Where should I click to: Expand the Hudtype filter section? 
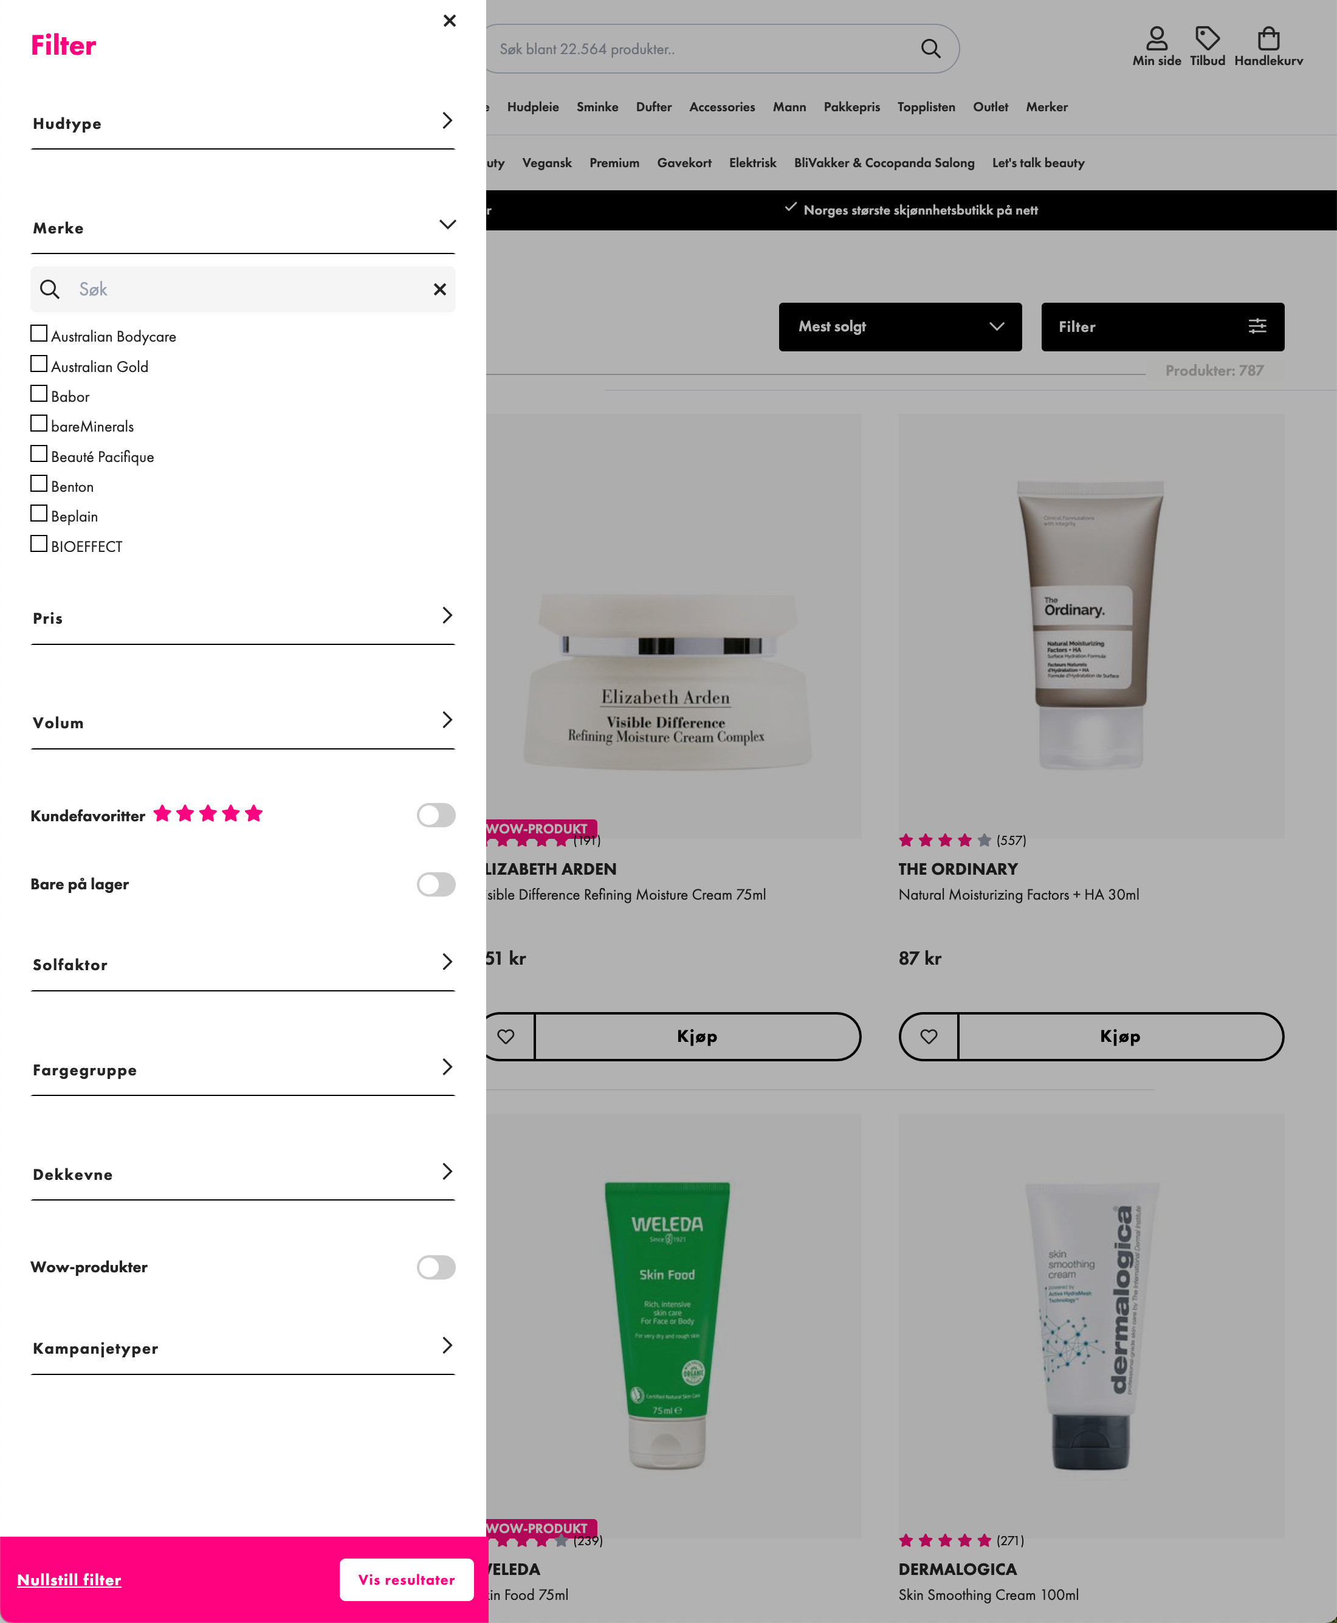[242, 122]
